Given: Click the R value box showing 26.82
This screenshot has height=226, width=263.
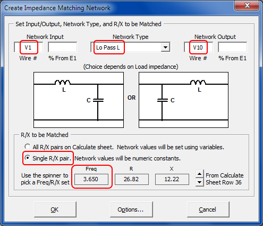Looking at the screenshot, I should 132,179.
